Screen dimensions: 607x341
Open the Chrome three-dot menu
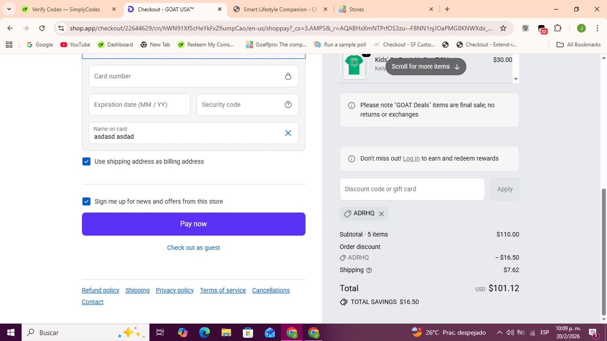[597, 28]
